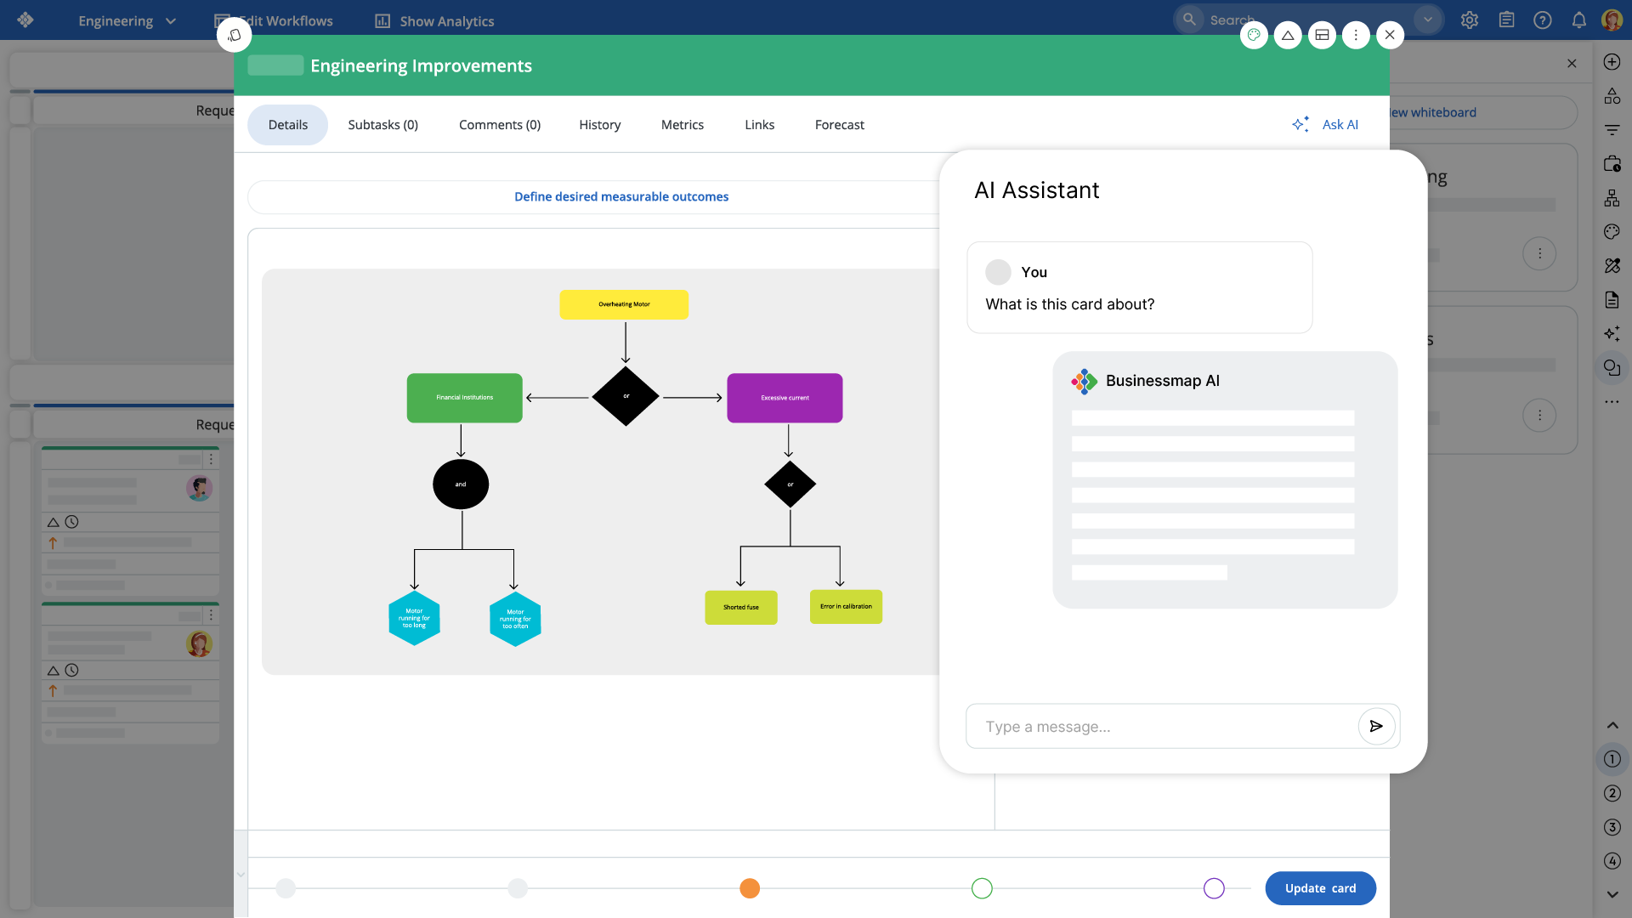The image size is (1632, 918).
Task: Click the filter icon in right sidebar
Action: point(1612,130)
